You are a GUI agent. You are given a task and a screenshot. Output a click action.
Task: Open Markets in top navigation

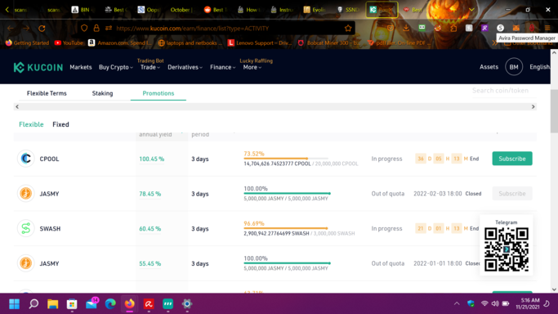(80, 67)
